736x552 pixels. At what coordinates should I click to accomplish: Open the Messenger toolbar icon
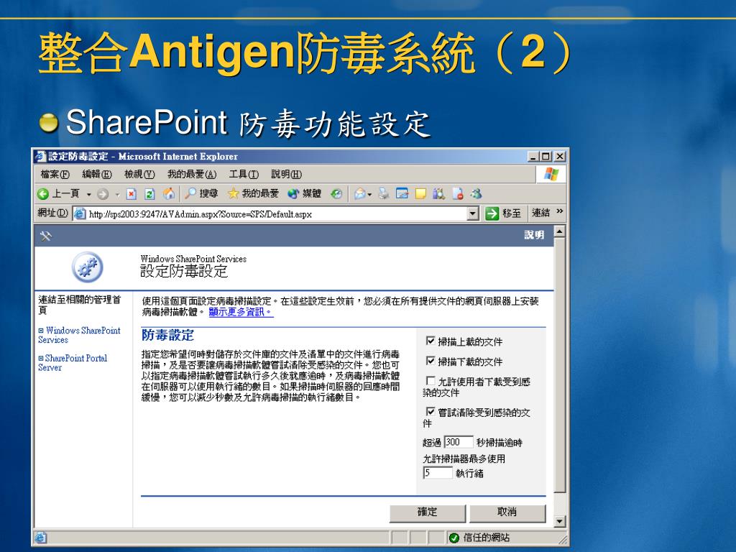(477, 193)
